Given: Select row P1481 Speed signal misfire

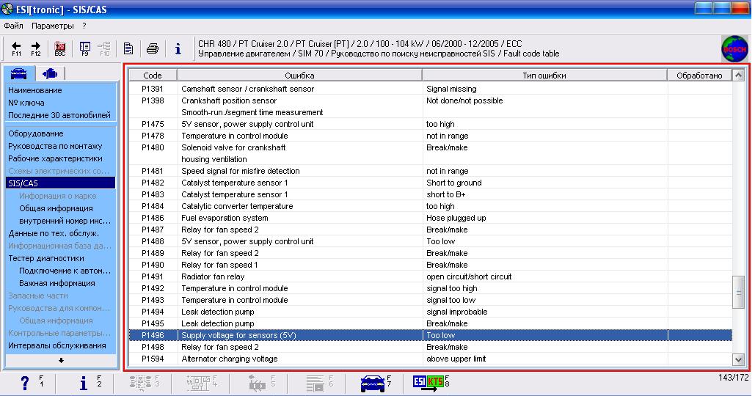Looking at the screenshot, I should click(x=431, y=171).
